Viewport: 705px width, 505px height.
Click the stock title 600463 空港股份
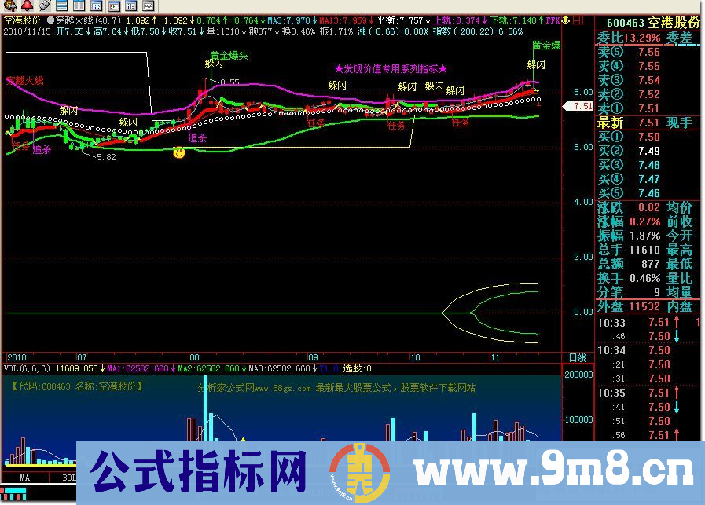pyautogui.click(x=653, y=23)
